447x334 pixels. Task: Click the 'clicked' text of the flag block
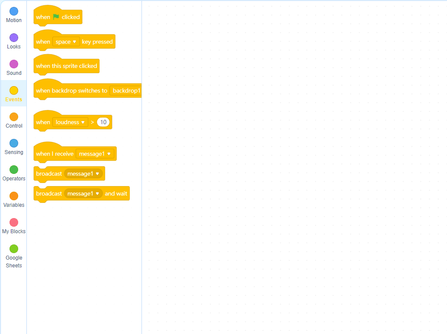71,17
